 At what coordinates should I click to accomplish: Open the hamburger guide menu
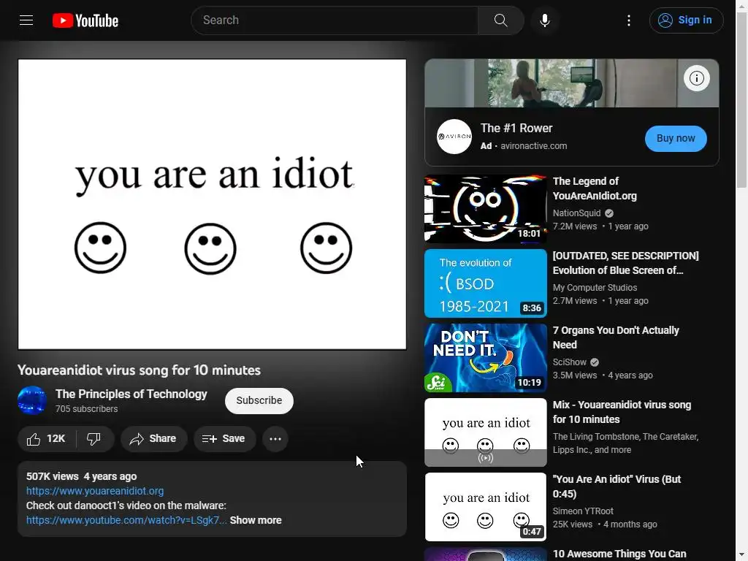[x=26, y=20]
